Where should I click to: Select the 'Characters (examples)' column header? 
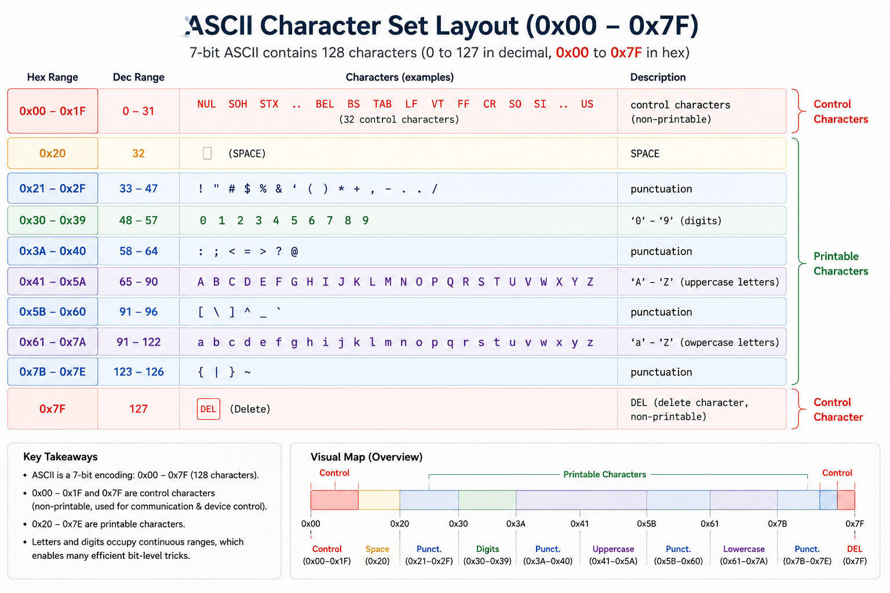click(400, 77)
